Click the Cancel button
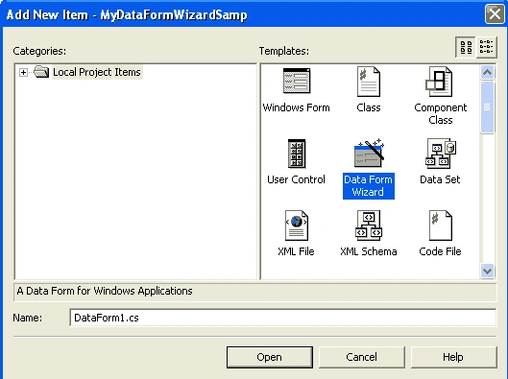 pos(362,357)
